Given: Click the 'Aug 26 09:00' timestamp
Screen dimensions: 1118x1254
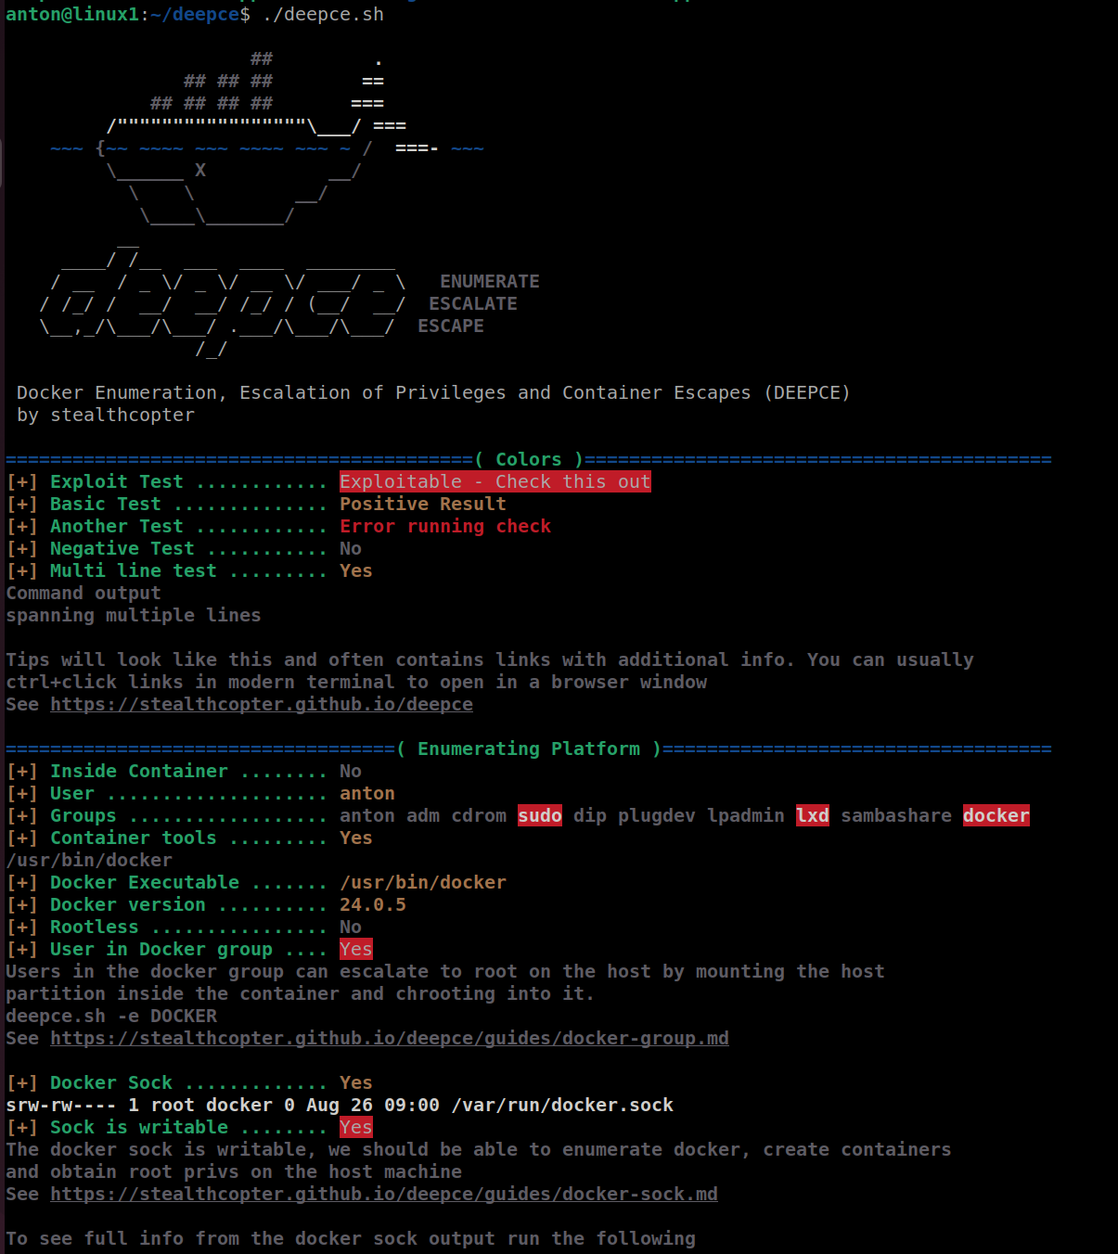Looking at the screenshot, I should click(373, 1106).
